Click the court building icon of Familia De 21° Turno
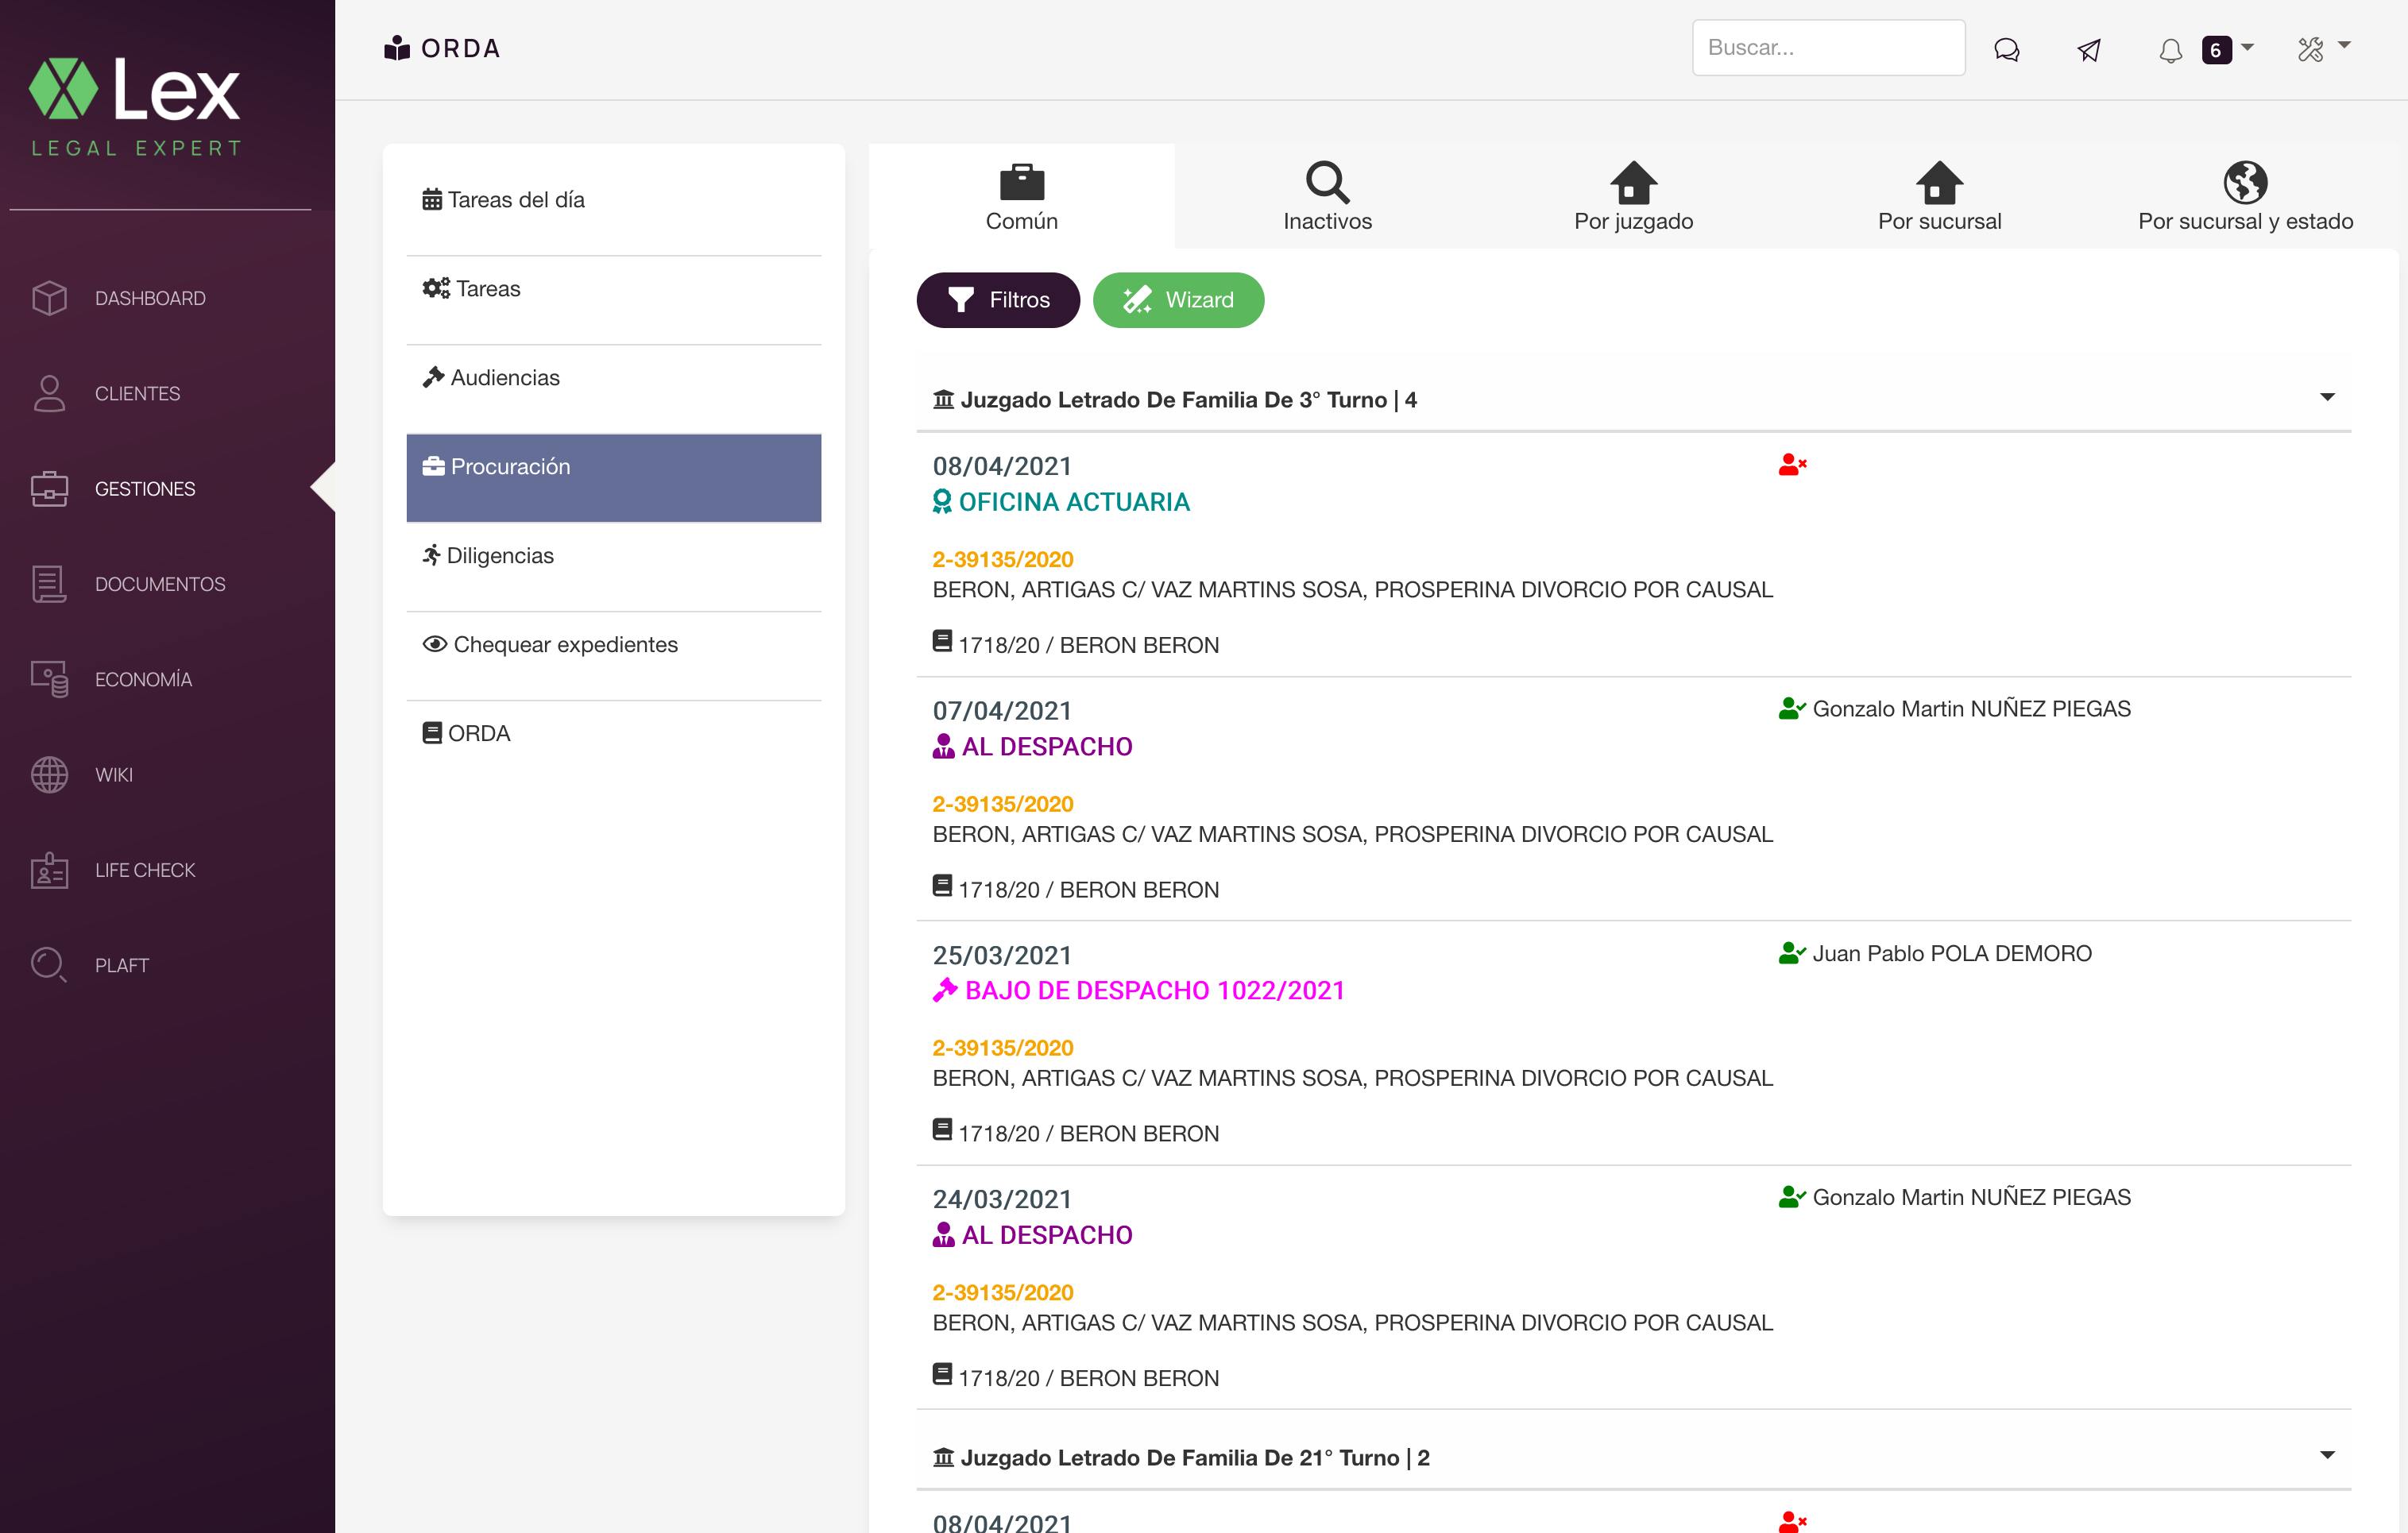 (x=943, y=1457)
